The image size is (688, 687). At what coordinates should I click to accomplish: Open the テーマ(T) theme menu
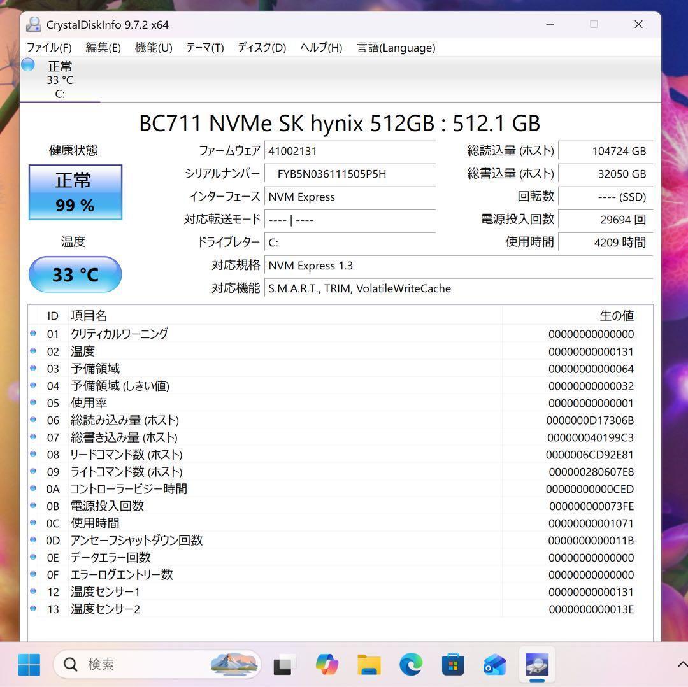click(204, 48)
